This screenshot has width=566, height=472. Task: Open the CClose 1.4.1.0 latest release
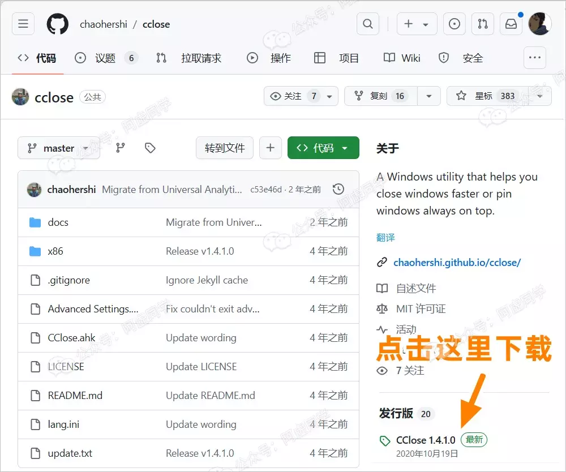[426, 440]
